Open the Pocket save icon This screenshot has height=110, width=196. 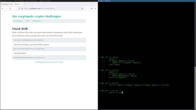pos(92,9)
